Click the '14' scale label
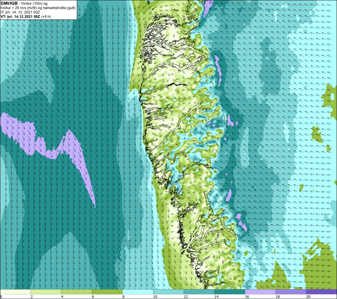The height and width of the screenshot is (299, 337). coord(216,297)
